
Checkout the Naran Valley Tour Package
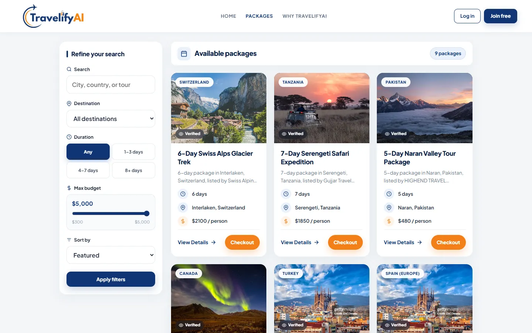[449, 242]
